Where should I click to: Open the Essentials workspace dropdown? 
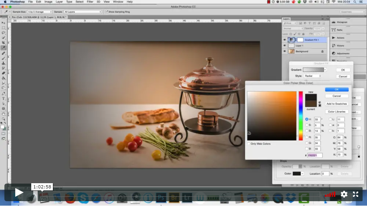(x=352, y=12)
